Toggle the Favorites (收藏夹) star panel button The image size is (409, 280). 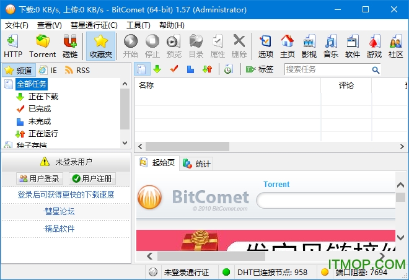[x=101, y=46]
